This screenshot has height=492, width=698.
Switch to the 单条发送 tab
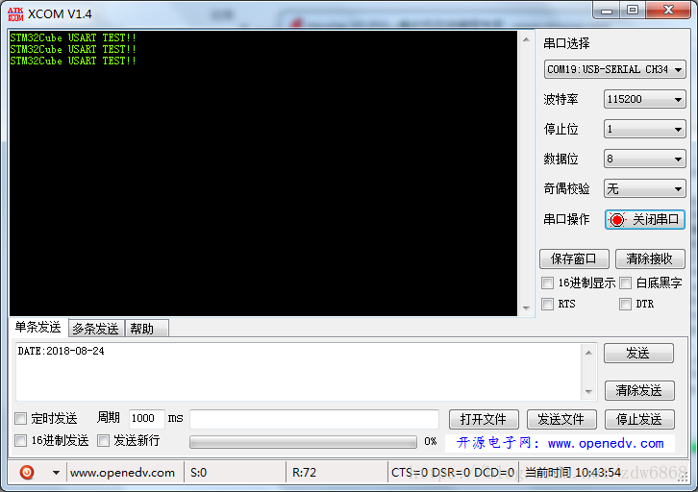click(x=37, y=328)
